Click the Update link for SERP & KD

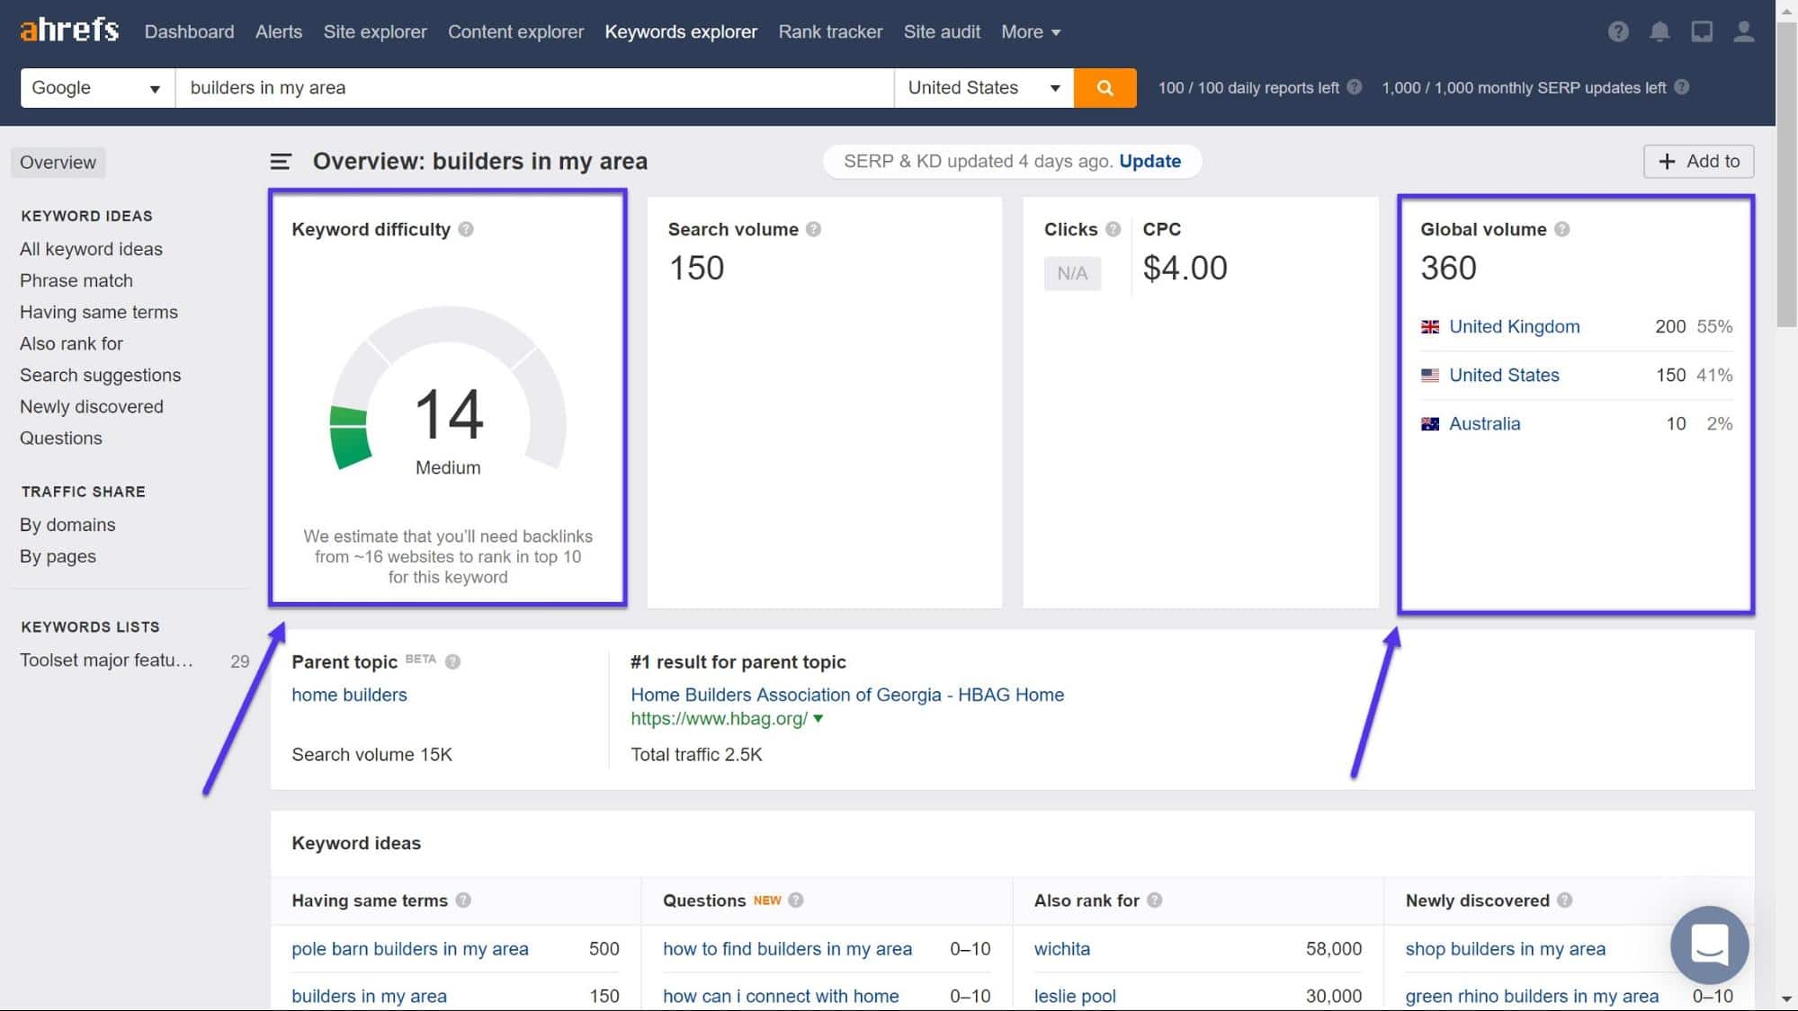1149,161
